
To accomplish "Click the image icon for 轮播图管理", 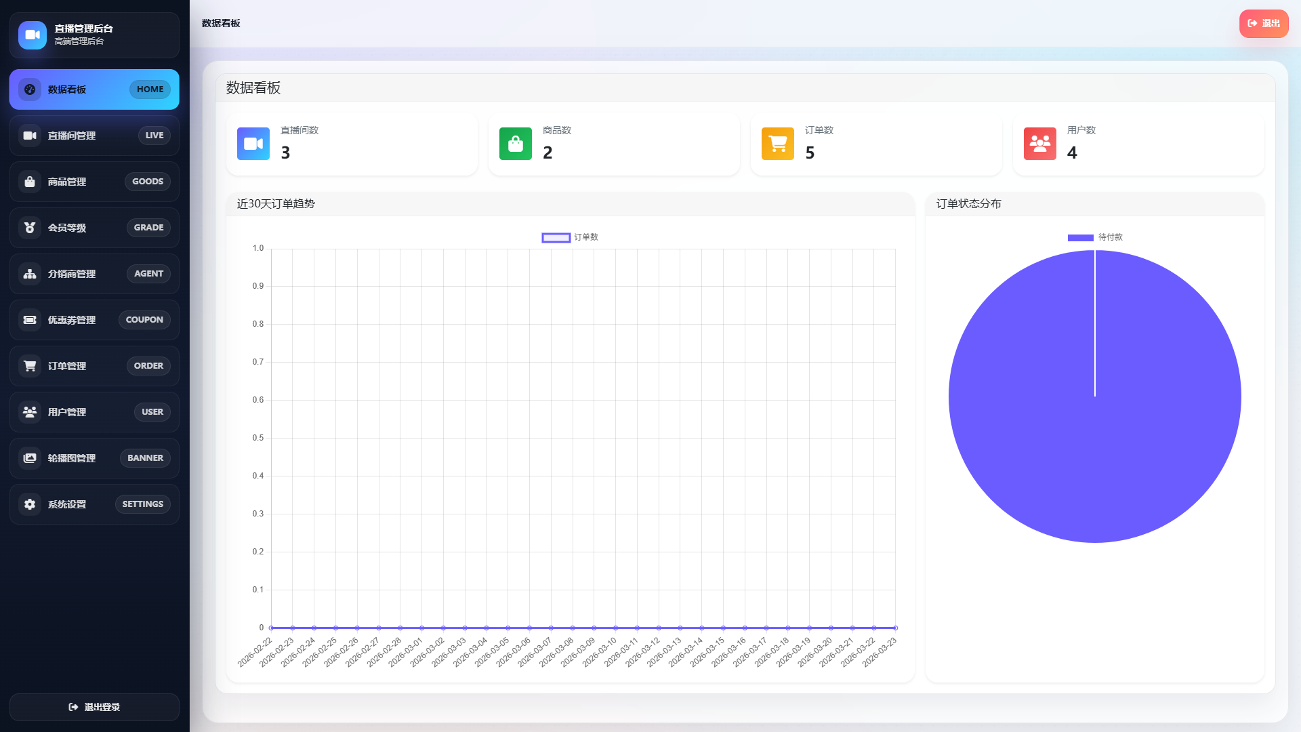I will [30, 458].
